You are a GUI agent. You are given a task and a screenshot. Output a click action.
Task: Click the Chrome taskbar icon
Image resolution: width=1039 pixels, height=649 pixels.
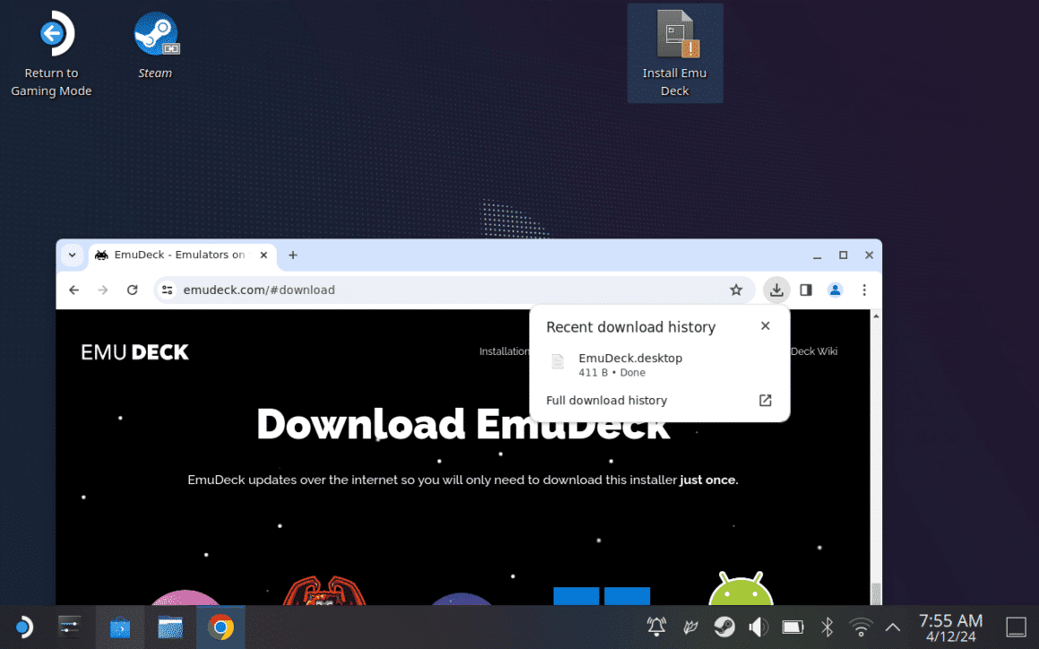pyautogui.click(x=220, y=627)
